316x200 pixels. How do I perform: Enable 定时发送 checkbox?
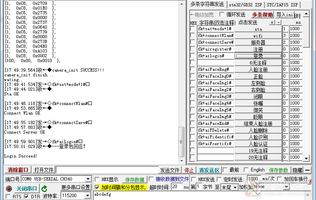[x=219, y=179]
